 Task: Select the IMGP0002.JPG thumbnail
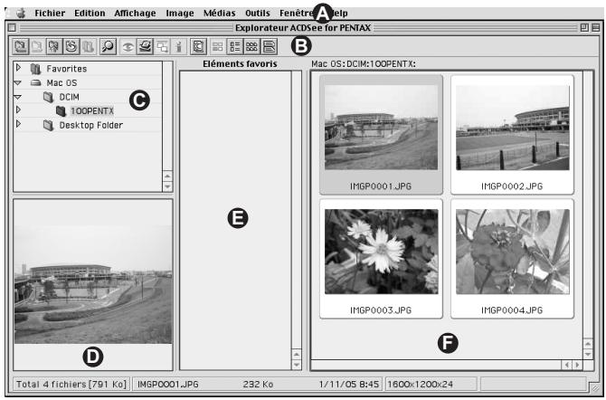tap(512, 134)
